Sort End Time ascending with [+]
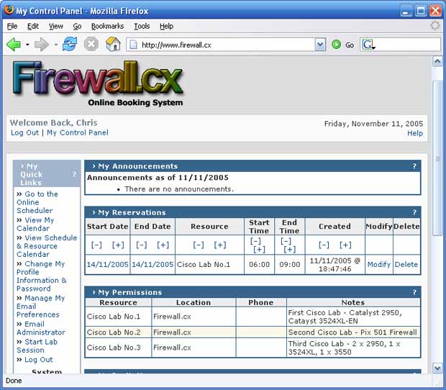 (x=290, y=250)
